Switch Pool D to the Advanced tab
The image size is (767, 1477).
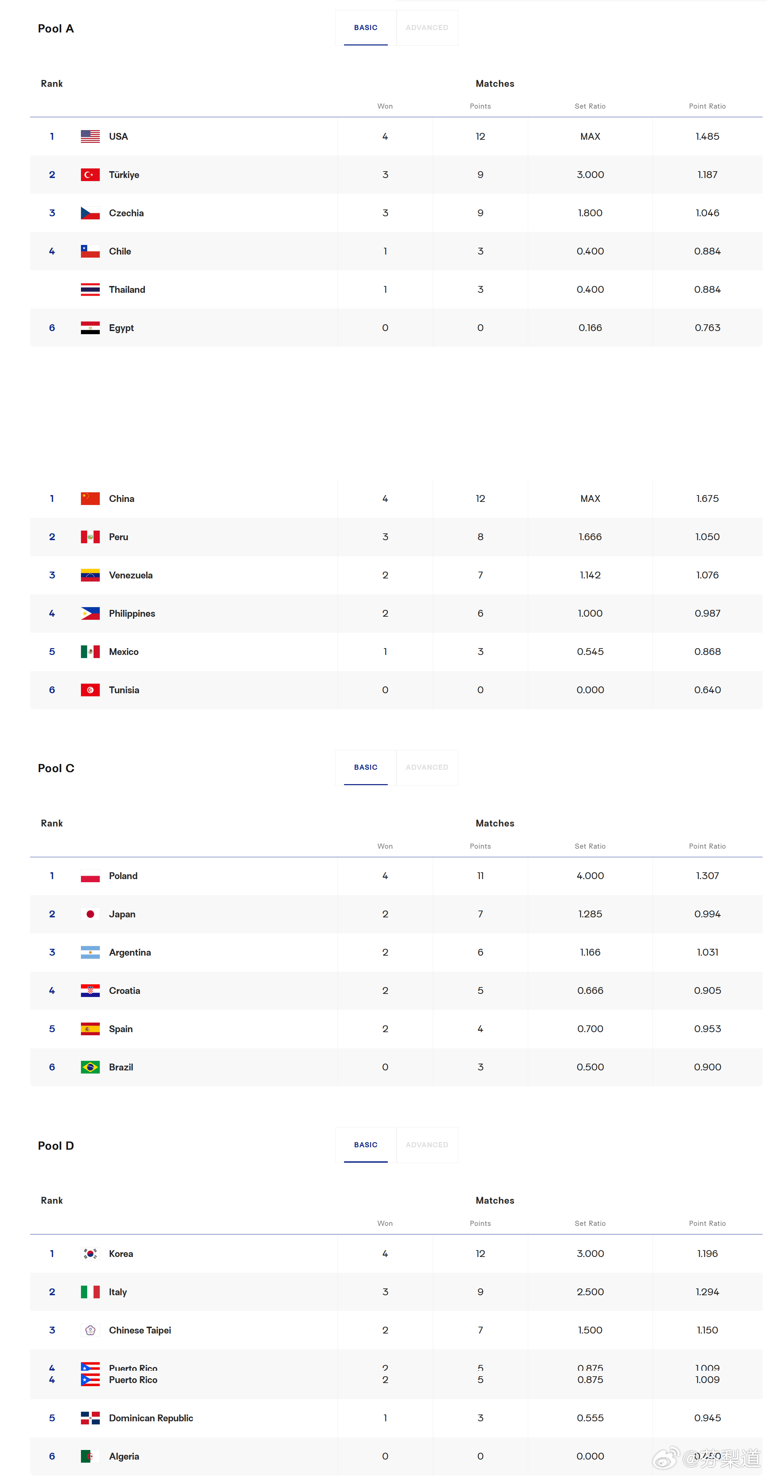(427, 1145)
